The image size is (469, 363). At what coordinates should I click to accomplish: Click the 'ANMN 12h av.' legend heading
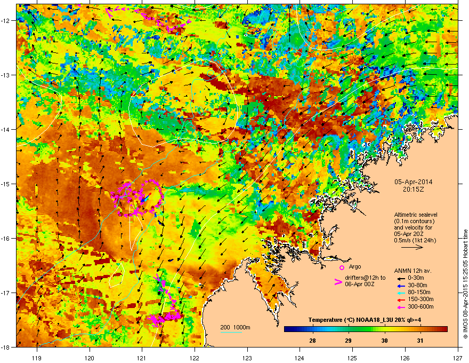(x=413, y=271)
